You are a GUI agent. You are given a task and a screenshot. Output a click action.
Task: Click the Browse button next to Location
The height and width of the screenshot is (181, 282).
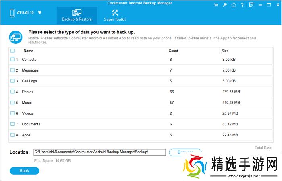(x=185, y=152)
